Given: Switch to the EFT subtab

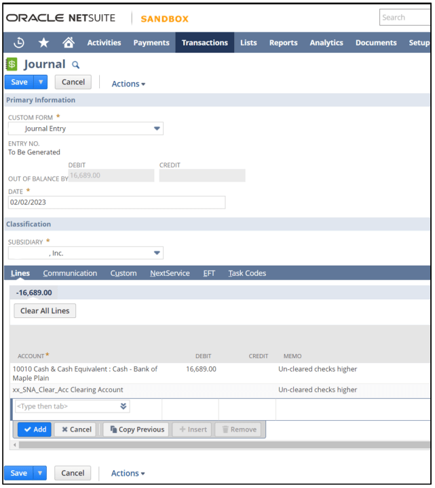Looking at the screenshot, I should 209,273.
